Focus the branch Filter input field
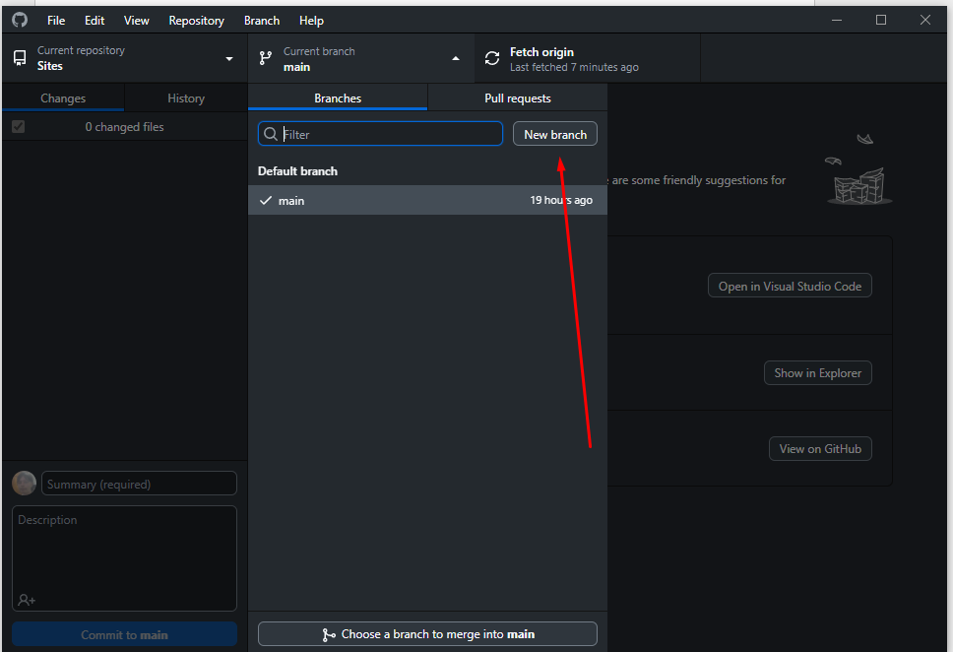 pos(380,134)
